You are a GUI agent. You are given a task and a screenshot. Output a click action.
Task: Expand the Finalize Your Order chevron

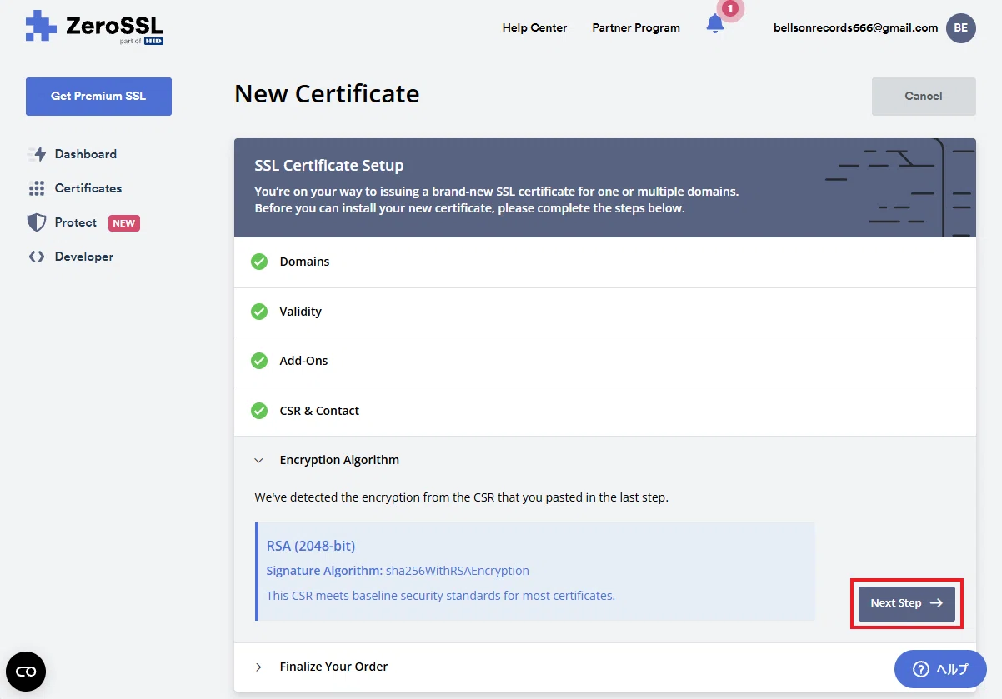point(259,667)
